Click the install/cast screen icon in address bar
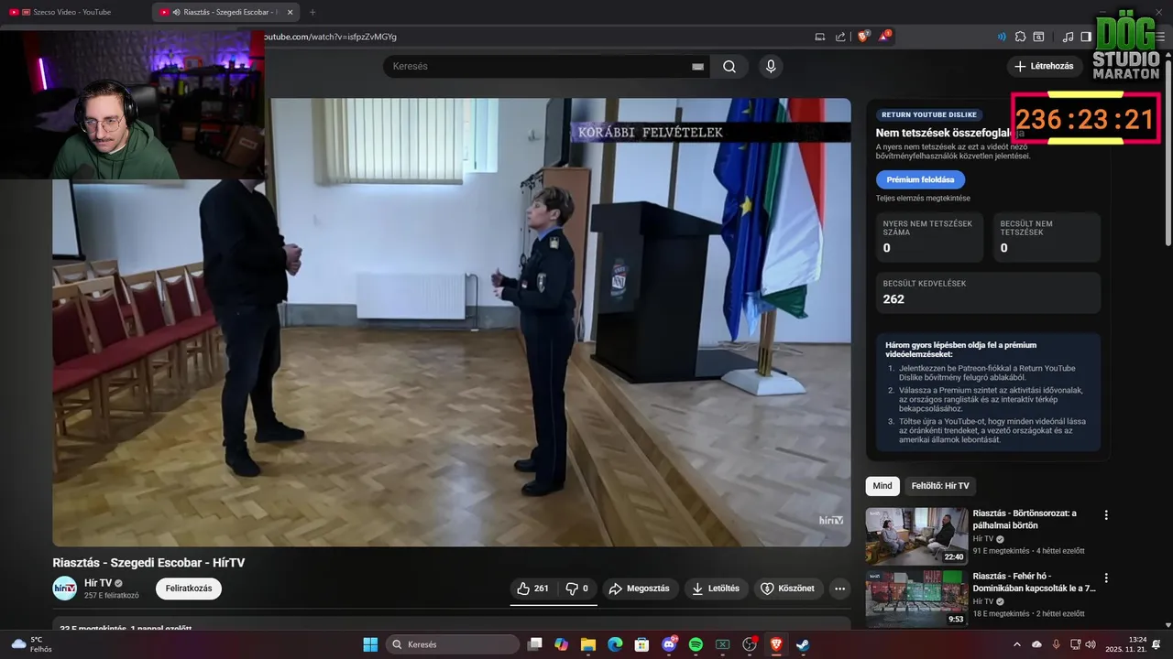 [820, 37]
